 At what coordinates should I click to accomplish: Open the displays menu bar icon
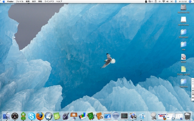[x=151, y=2]
